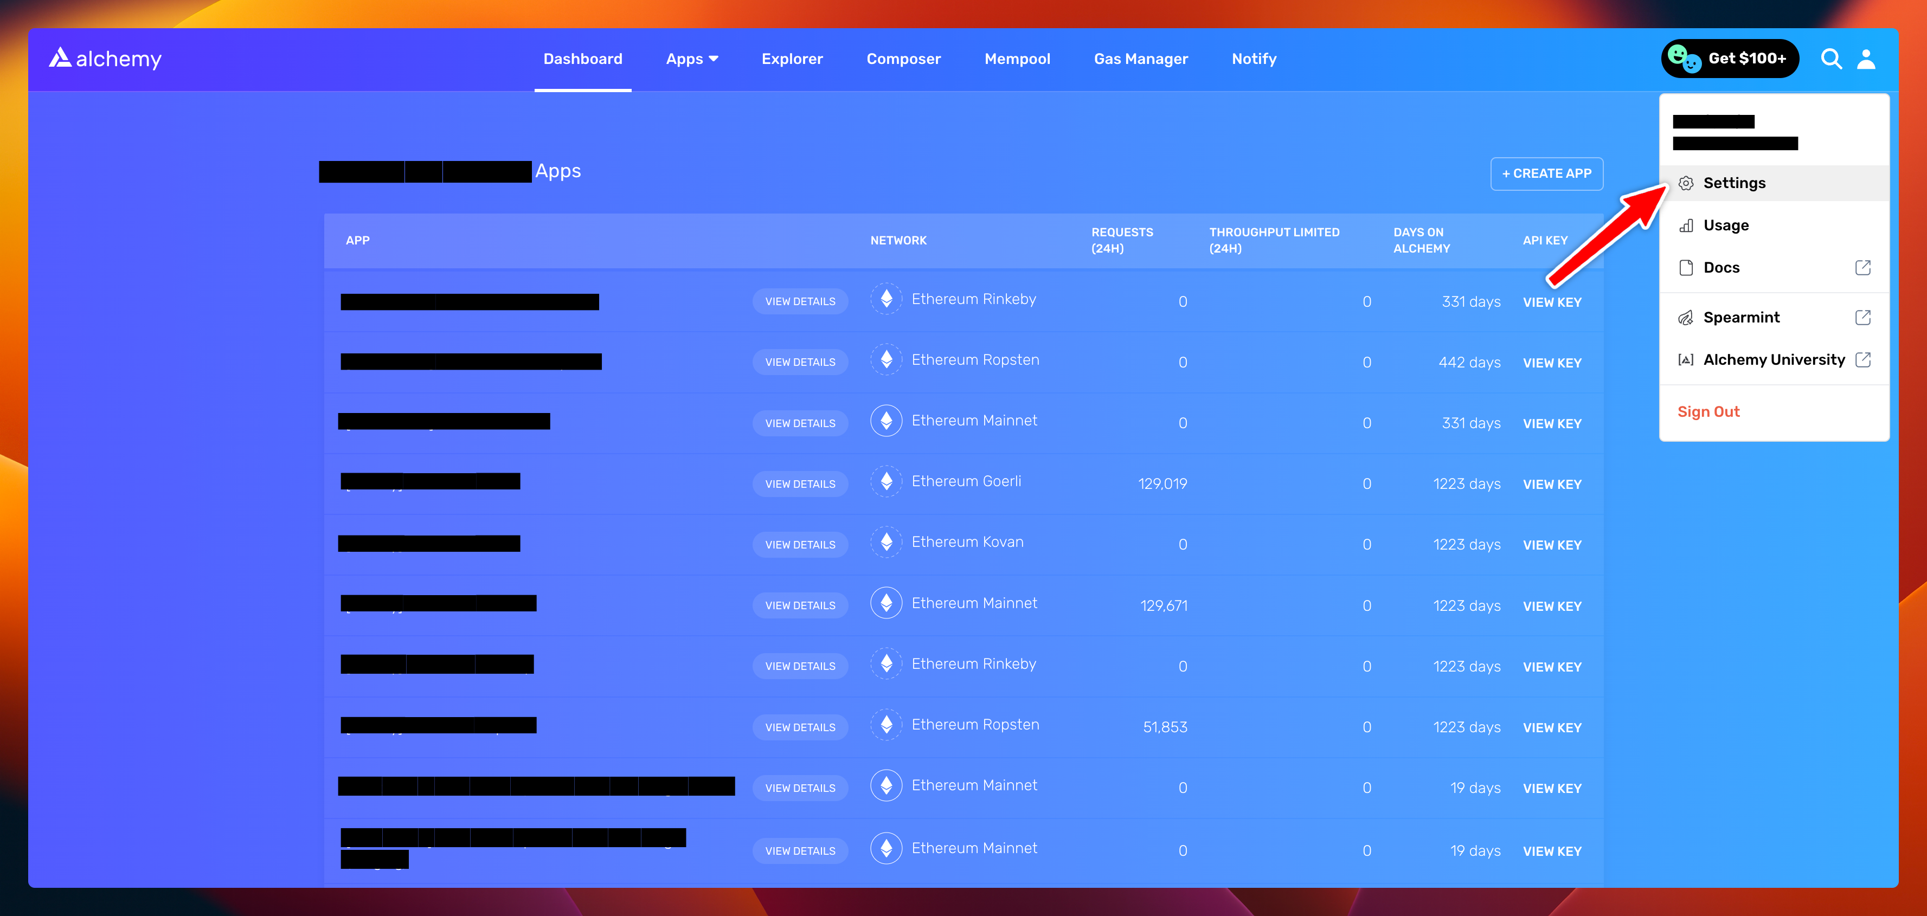Screen dimensions: 1927x916
Task: Open the search magnifier icon
Action: (1830, 59)
